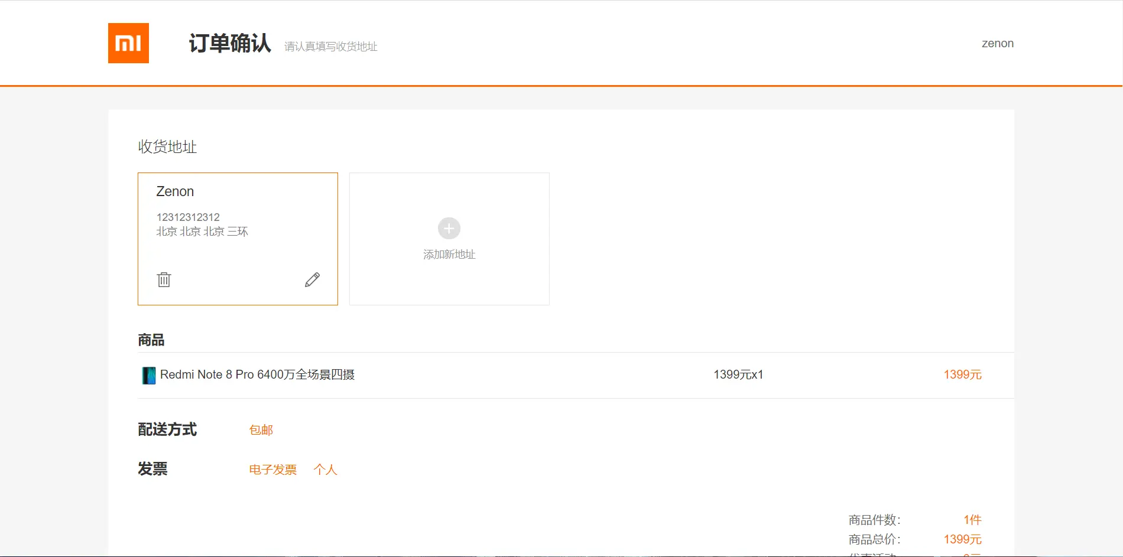
Task: Click the 1件 item count value
Action: 973,520
